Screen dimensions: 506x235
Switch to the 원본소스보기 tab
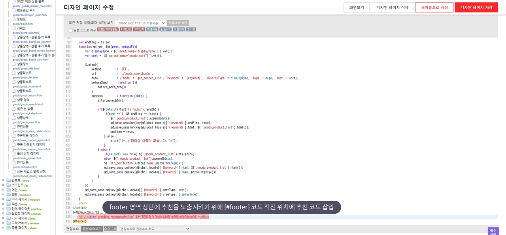[92, 229]
